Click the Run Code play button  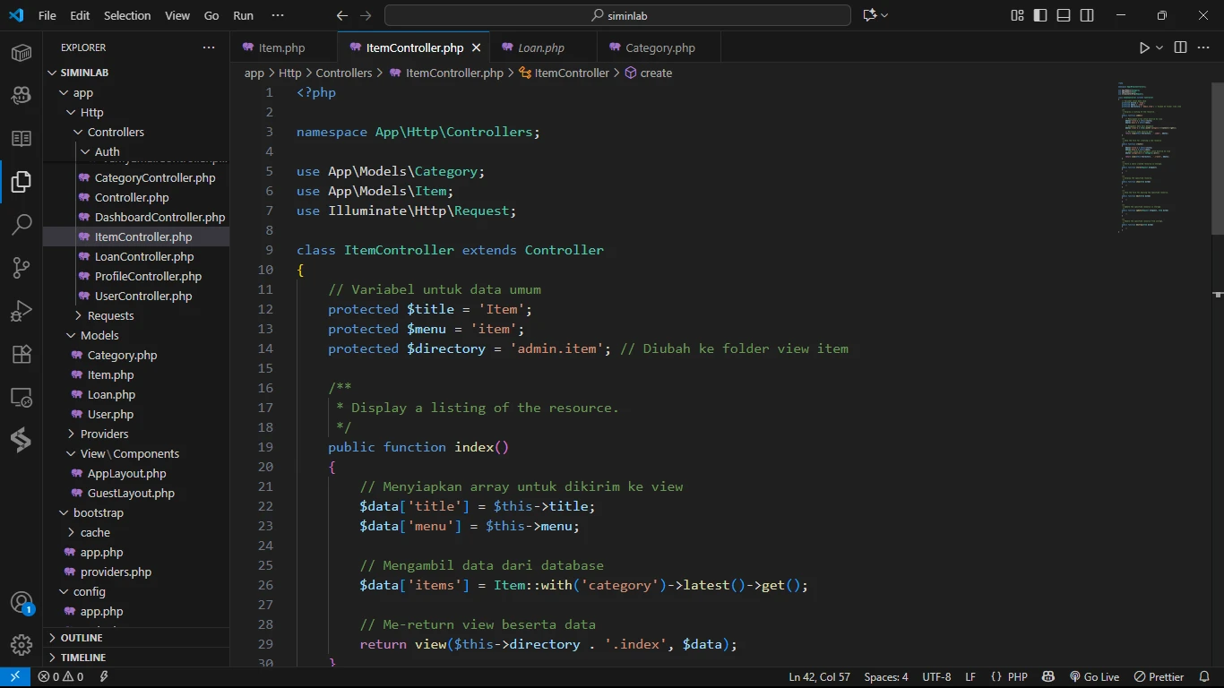pos(1144,47)
